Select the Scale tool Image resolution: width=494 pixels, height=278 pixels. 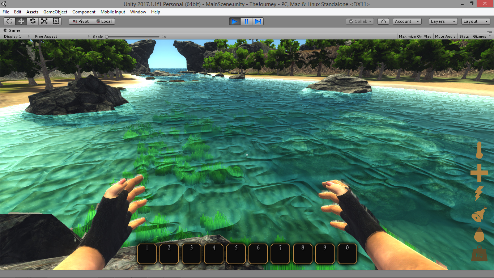pos(44,21)
